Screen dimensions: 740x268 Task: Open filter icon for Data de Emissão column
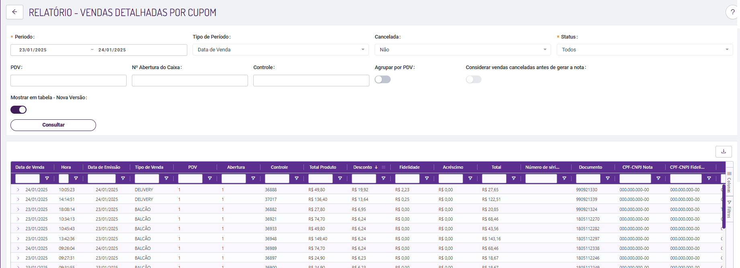click(x=123, y=178)
